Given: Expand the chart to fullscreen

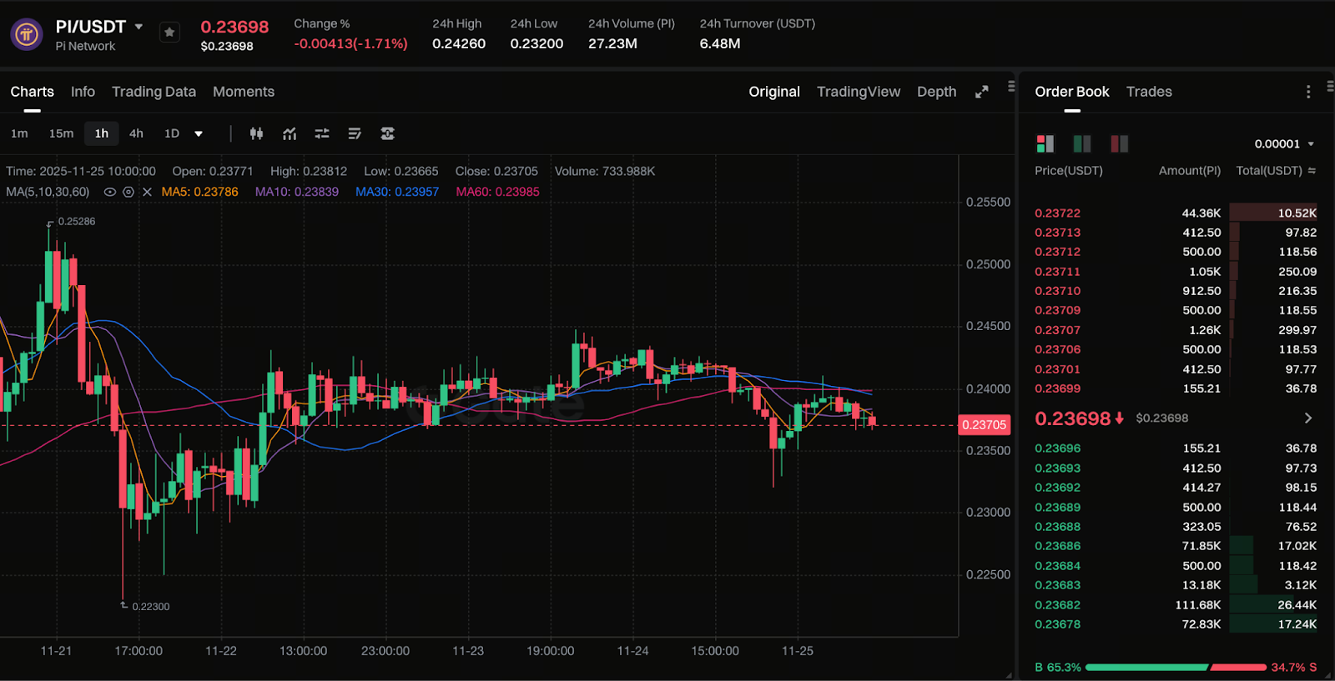Looking at the screenshot, I should pyautogui.click(x=982, y=92).
